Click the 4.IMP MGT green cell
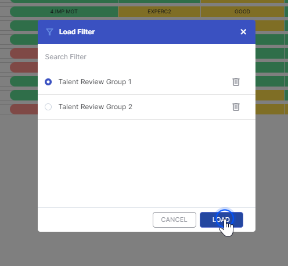 tap(64, 12)
